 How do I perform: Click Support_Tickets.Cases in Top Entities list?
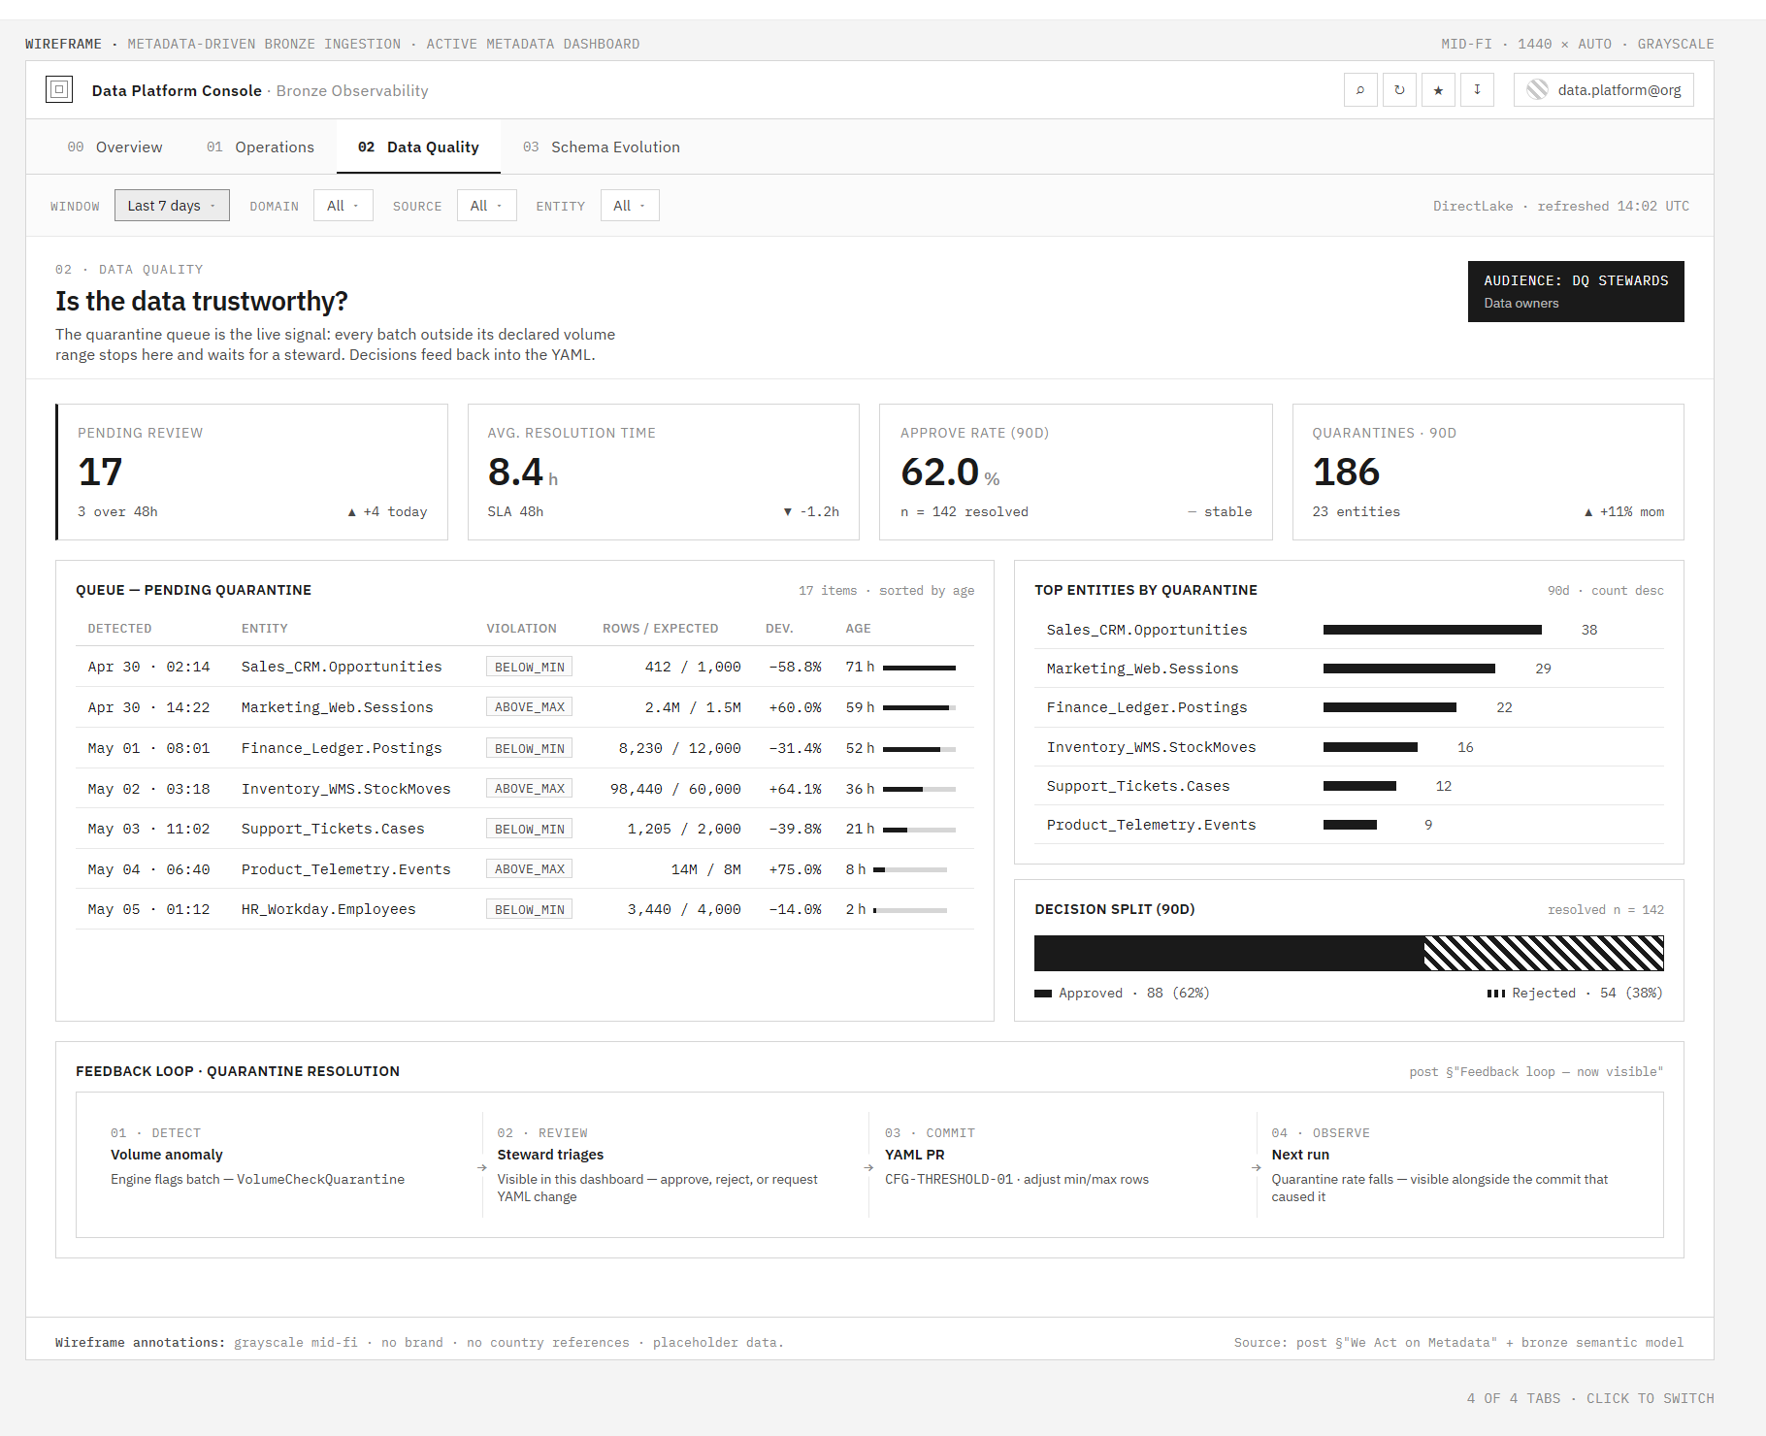point(1138,786)
